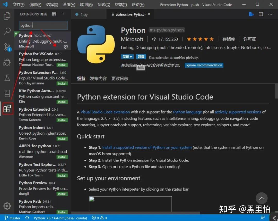Install AREPL for python extension
278x221 pixels.
pos(62,157)
